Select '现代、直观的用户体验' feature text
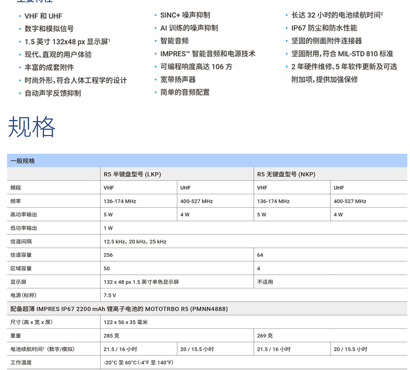This screenshot has width=410, height=370. [58, 55]
